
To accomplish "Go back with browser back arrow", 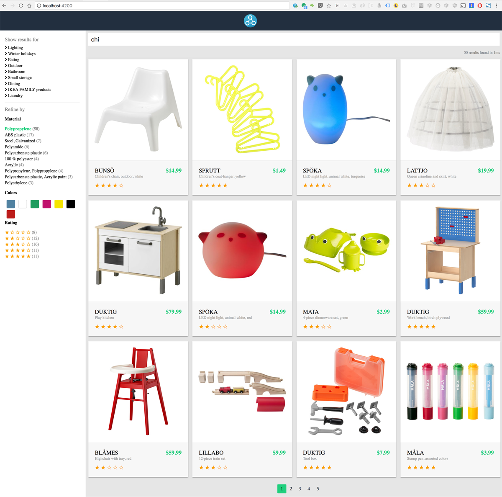I will (4, 5).
